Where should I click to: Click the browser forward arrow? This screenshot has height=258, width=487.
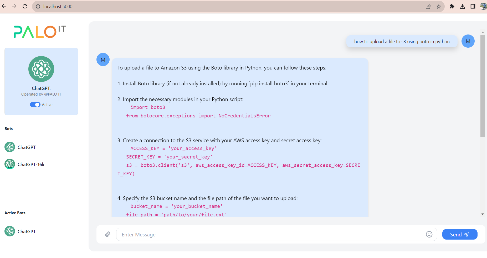14,6
